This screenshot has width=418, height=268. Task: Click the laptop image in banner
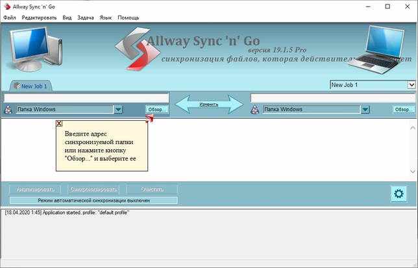(377, 49)
